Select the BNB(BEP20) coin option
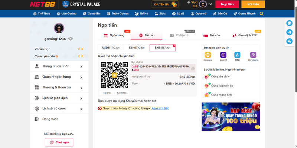 (163, 48)
